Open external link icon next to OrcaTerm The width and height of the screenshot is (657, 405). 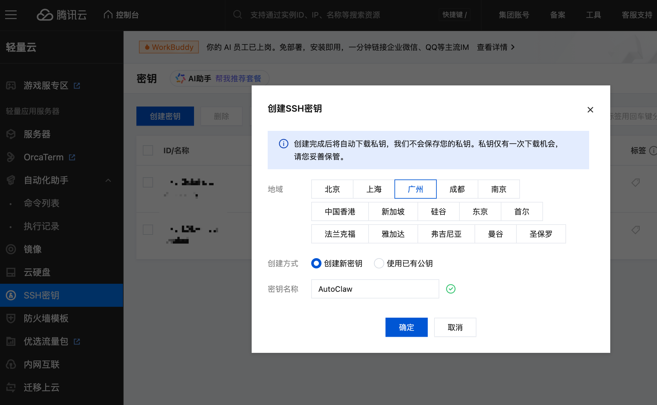(72, 157)
